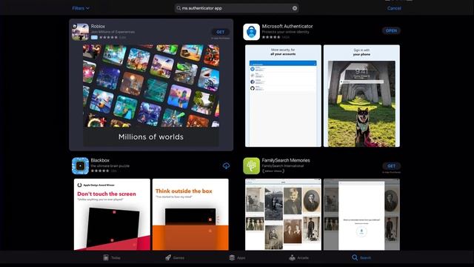Tap GET for FamilySearch Memories
The width and height of the screenshot is (474, 267).
point(391,166)
